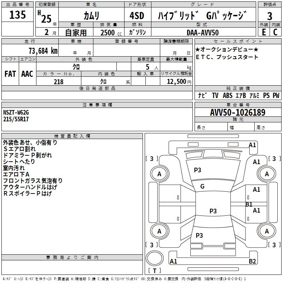Click the AAC air conditioner cell

pyautogui.click(x=27, y=74)
